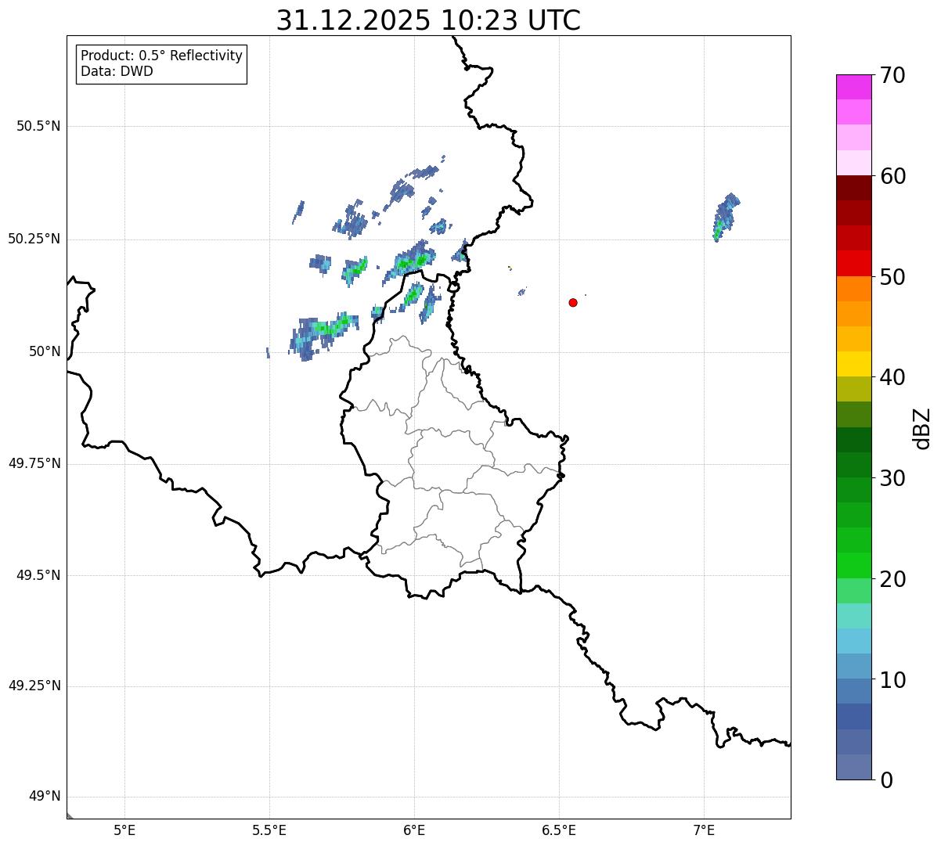Click the Product 0.5° Reflectivity info box
941x846 pixels.
pos(161,64)
